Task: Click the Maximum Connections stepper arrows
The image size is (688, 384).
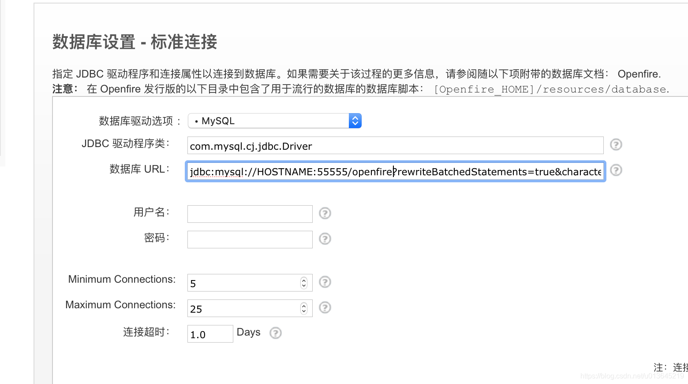Action: pos(304,308)
